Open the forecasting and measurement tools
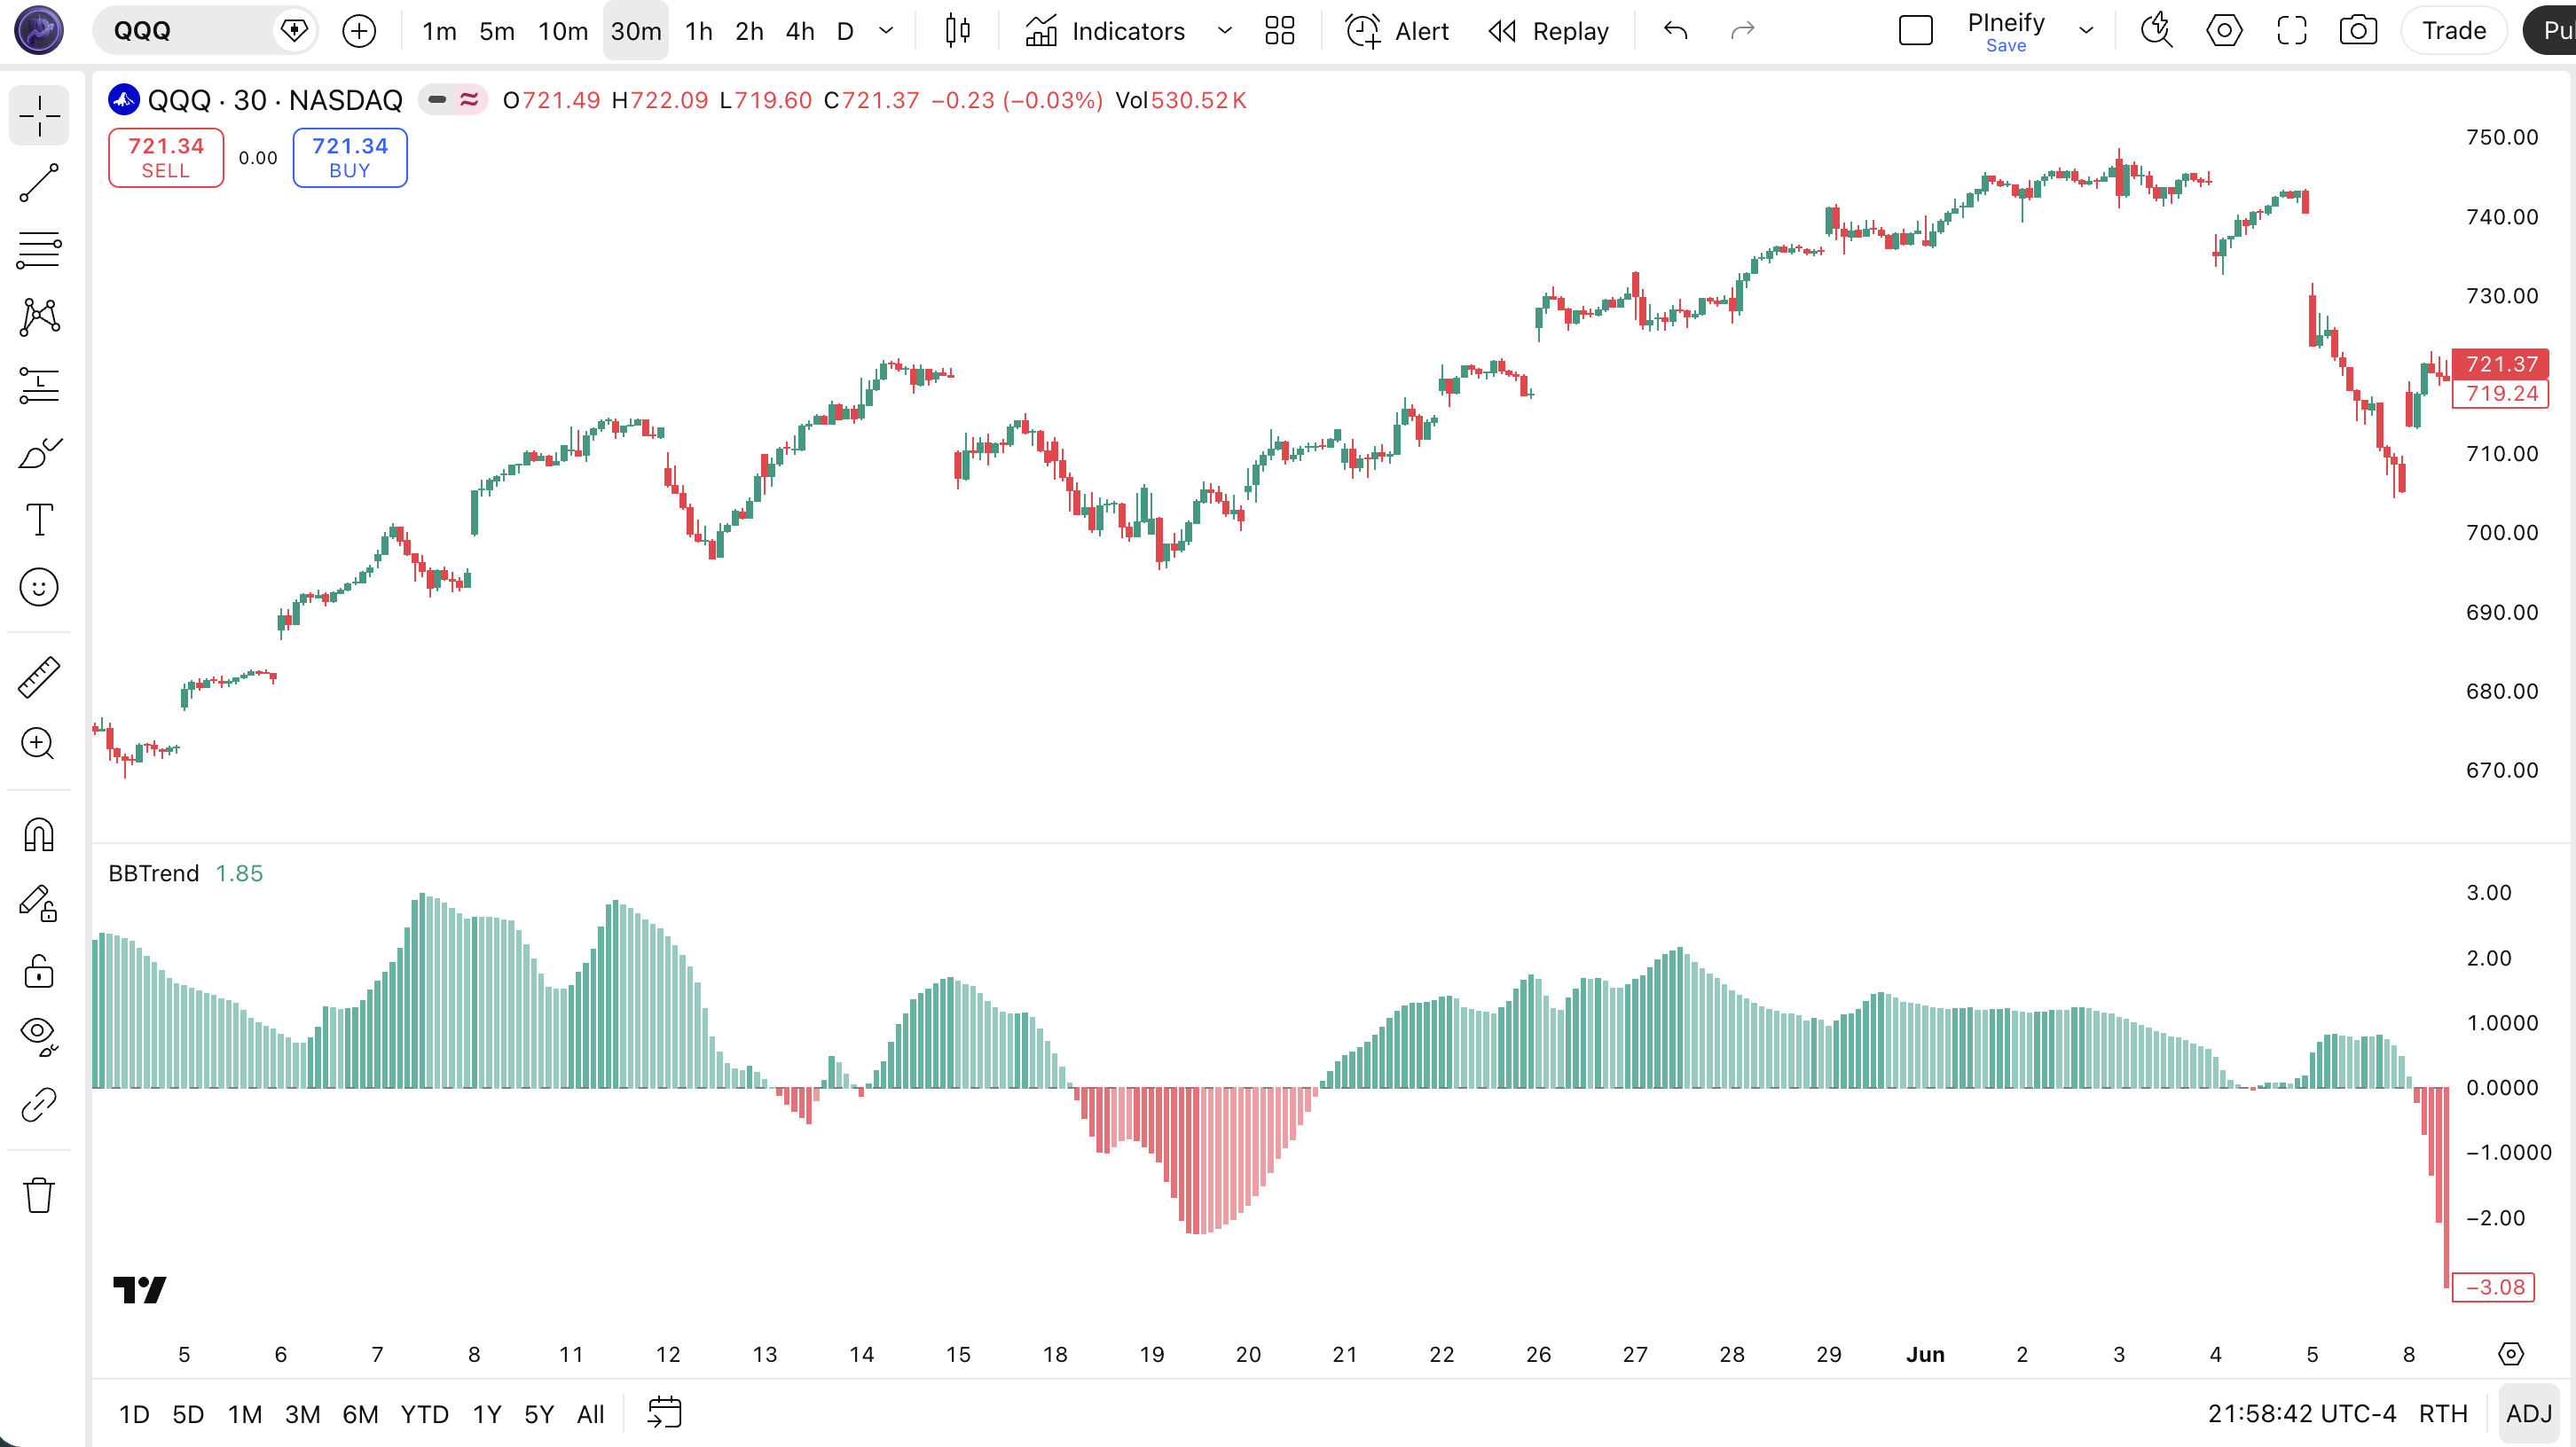The image size is (2576, 1447). click(39, 385)
